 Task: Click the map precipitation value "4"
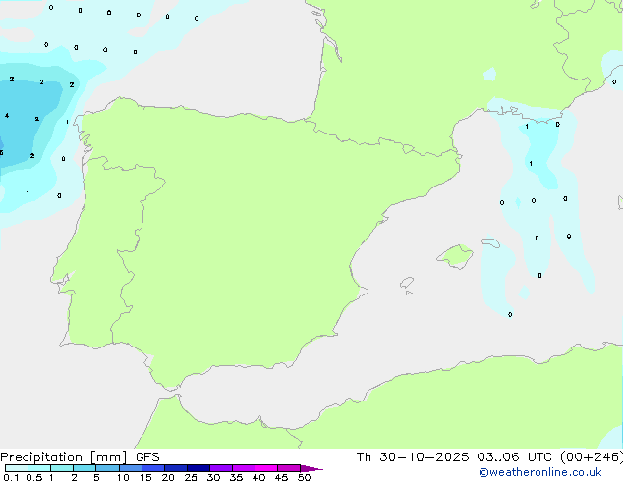point(7,116)
